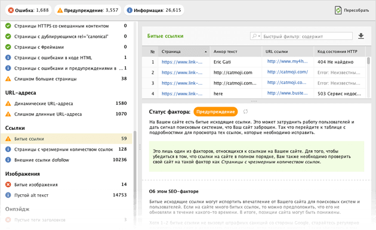Click the Пересобрать button label

point(356,10)
